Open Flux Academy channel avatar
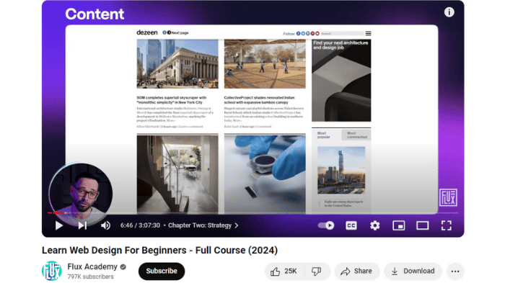This screenshot has width=505, height=283. click(x=51, y=271)
